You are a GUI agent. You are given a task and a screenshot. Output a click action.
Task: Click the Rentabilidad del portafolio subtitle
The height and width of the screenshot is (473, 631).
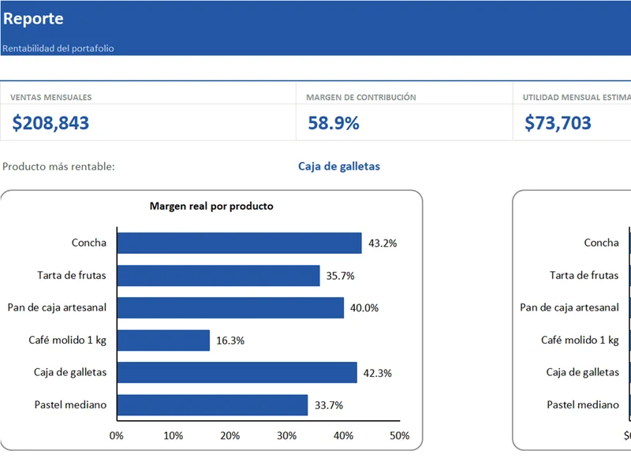click(58, 48)
